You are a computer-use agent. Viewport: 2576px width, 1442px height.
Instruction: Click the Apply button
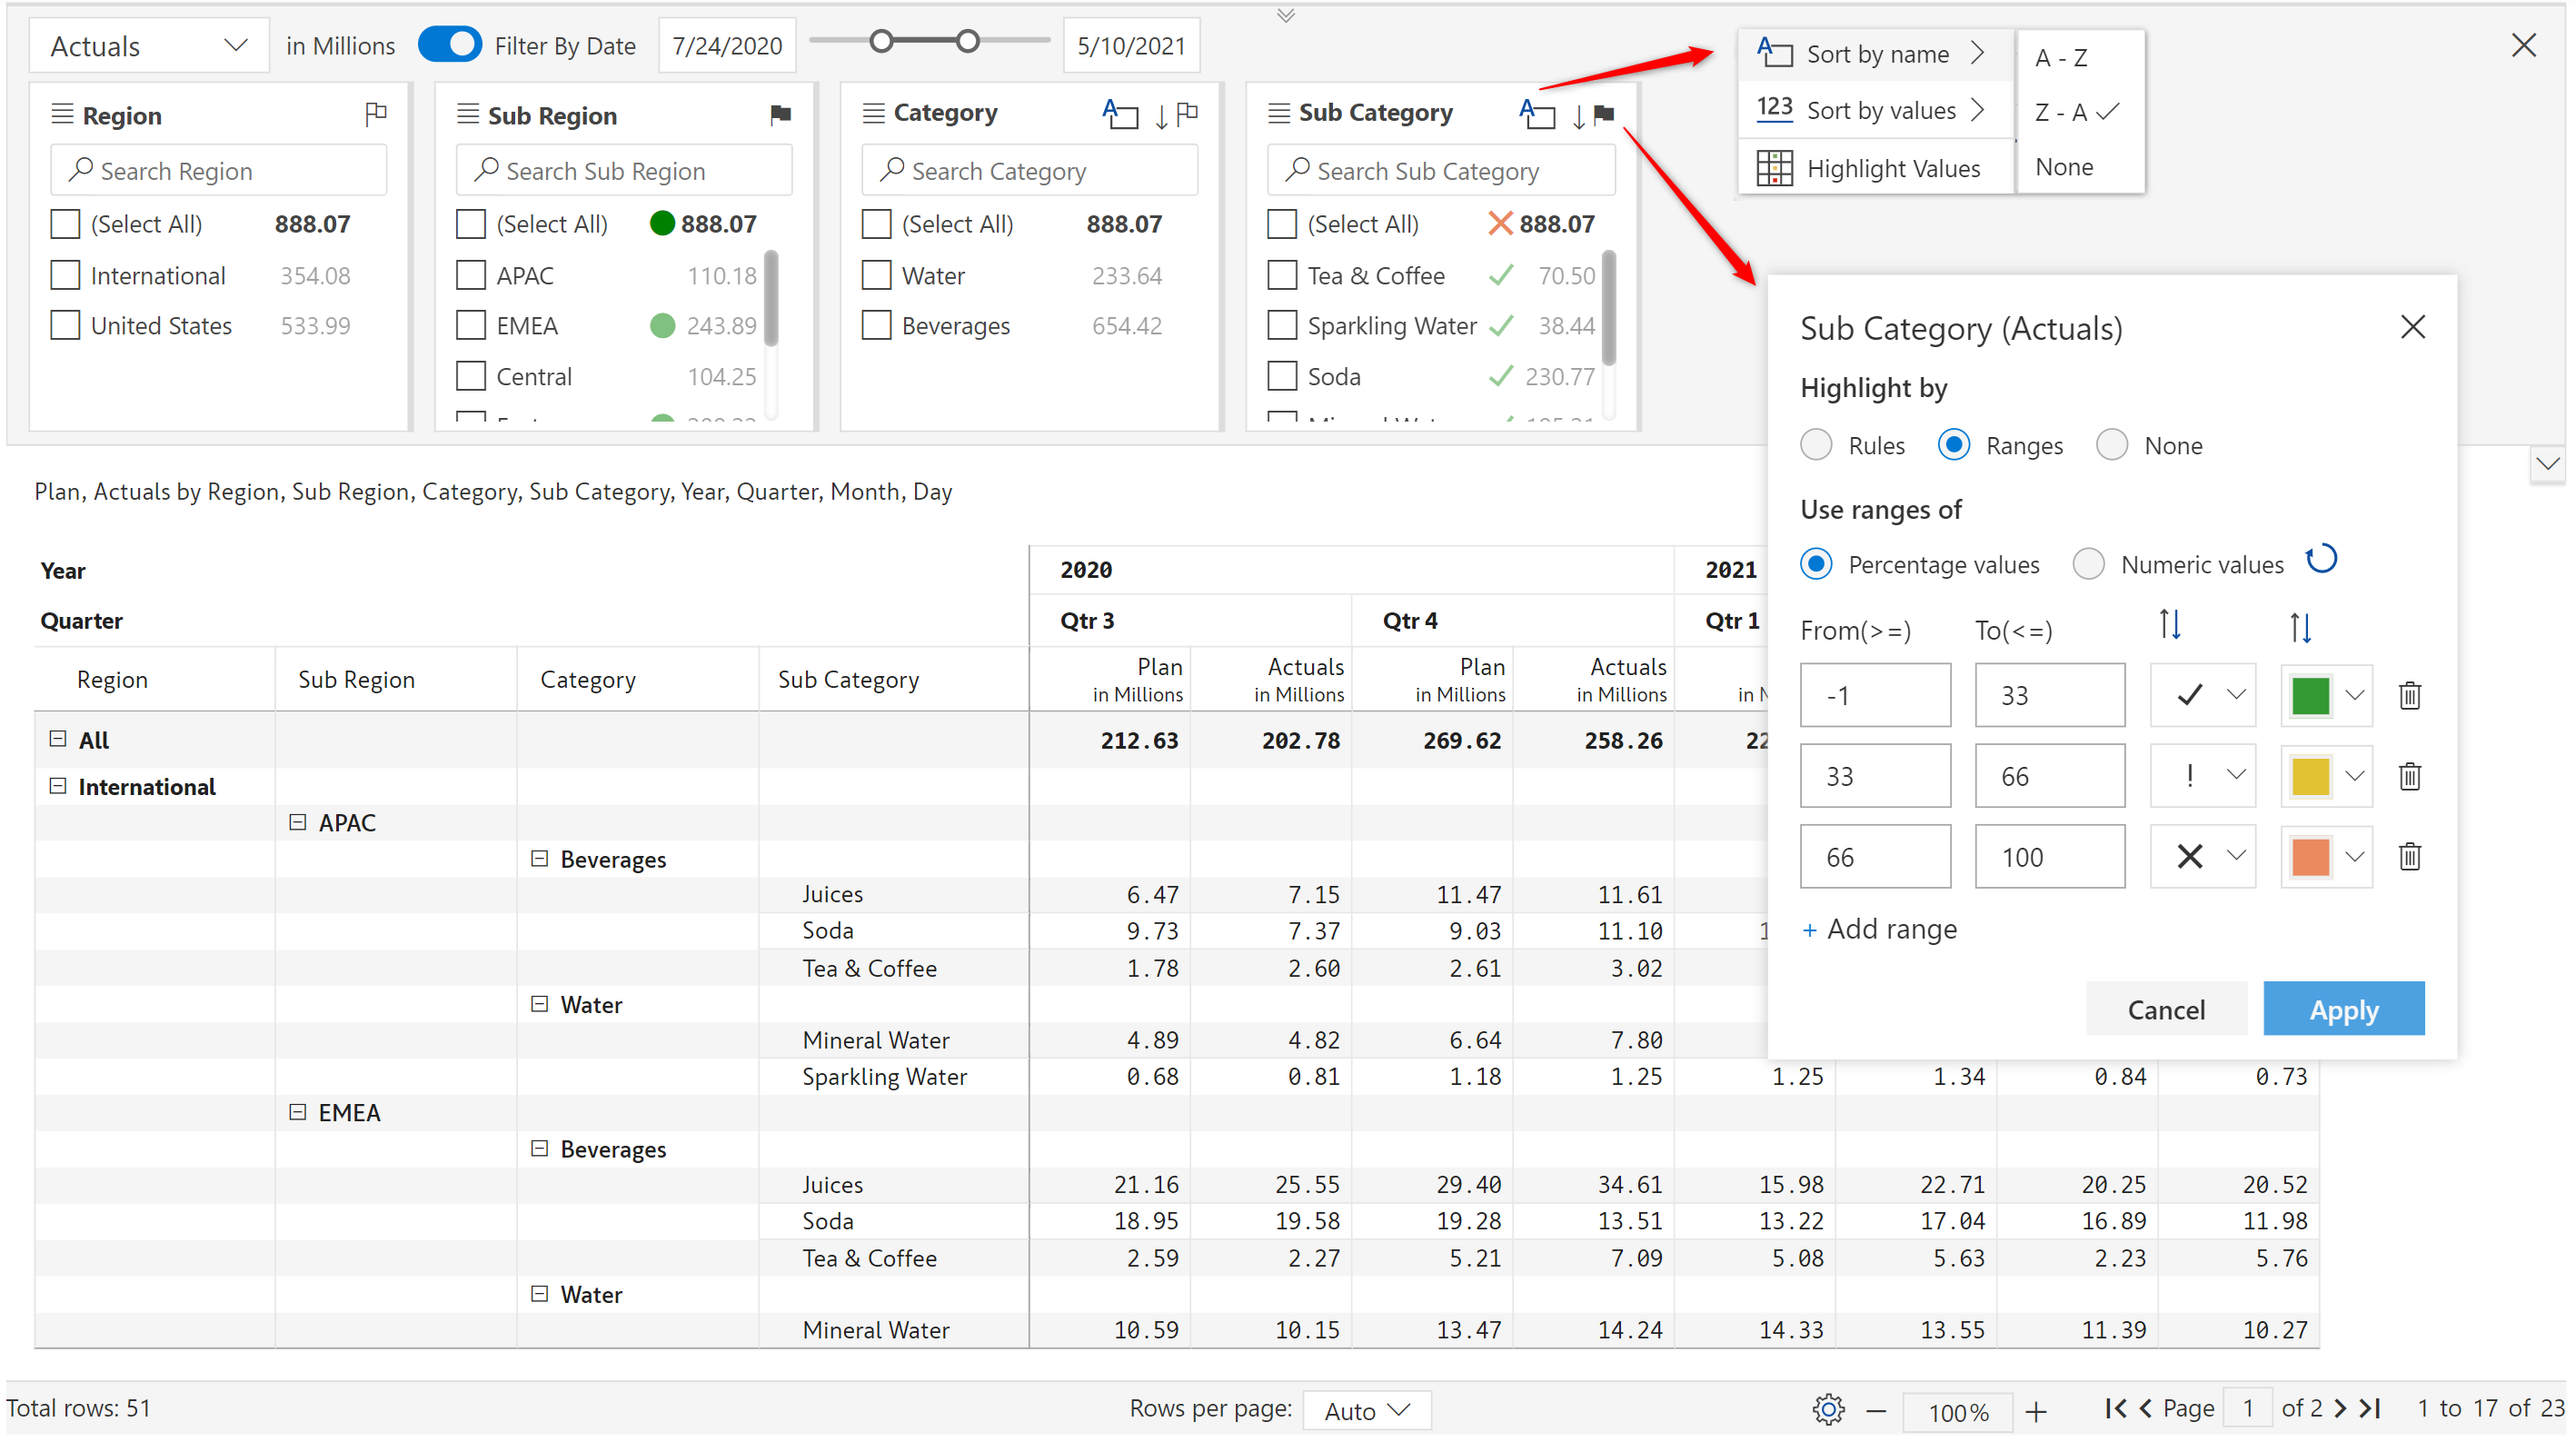2343,1009
